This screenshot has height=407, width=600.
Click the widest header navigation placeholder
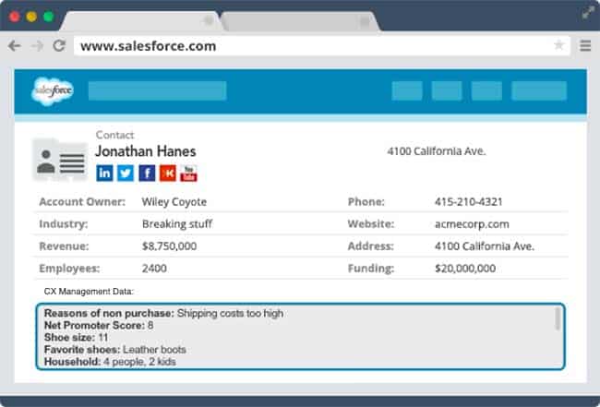(x=539, y=90)
